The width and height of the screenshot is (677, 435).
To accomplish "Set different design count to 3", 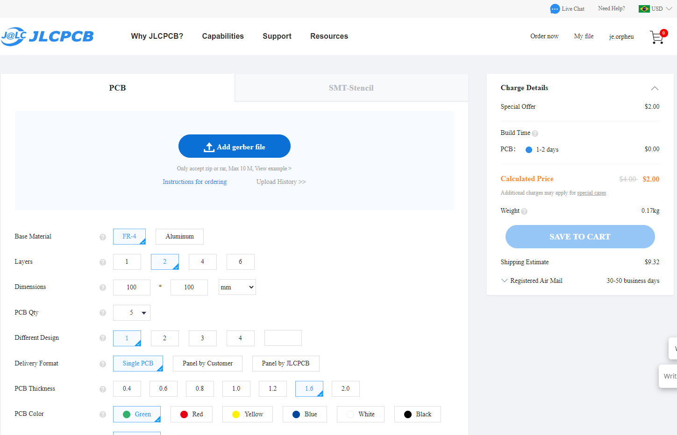I will 203,338.
